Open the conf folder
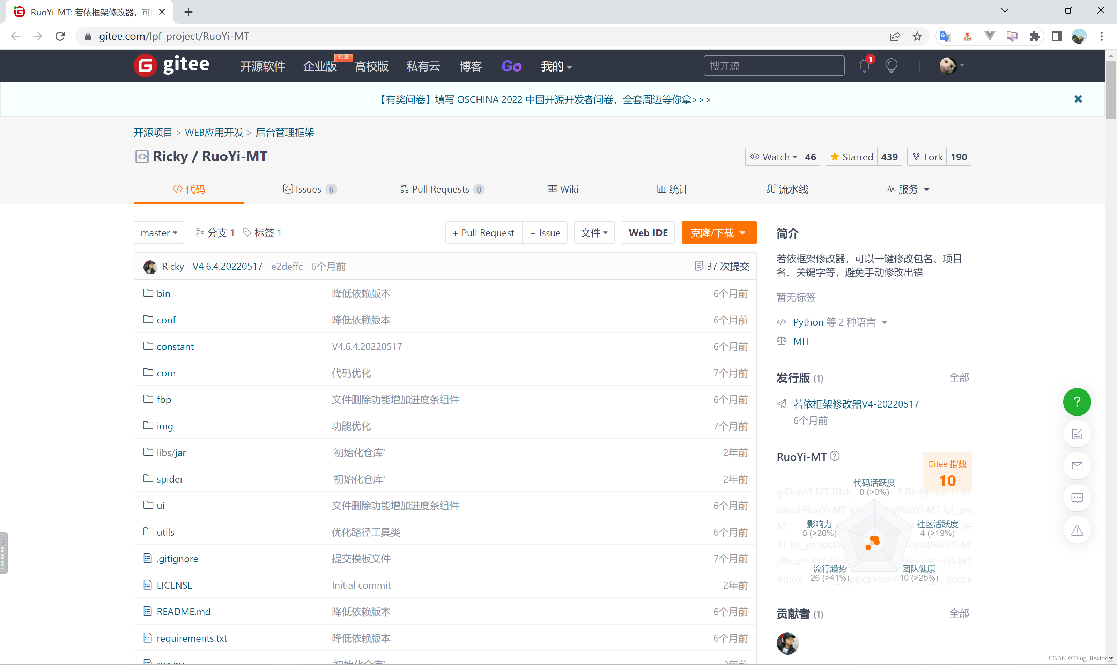Viewport: 1117px width, 665px height. pyautogui.click(x=166, y=320)
